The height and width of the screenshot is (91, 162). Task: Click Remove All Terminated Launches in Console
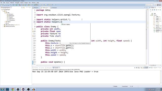(139, 68)
